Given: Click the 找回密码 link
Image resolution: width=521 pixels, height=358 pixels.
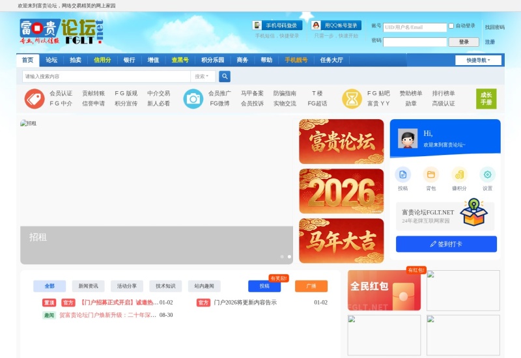Looking at the screenshot, I should click(495, 27).
